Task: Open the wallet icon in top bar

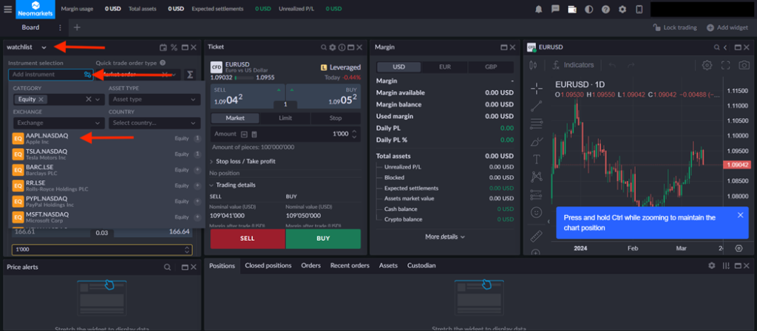Action: tap(572, 9)
